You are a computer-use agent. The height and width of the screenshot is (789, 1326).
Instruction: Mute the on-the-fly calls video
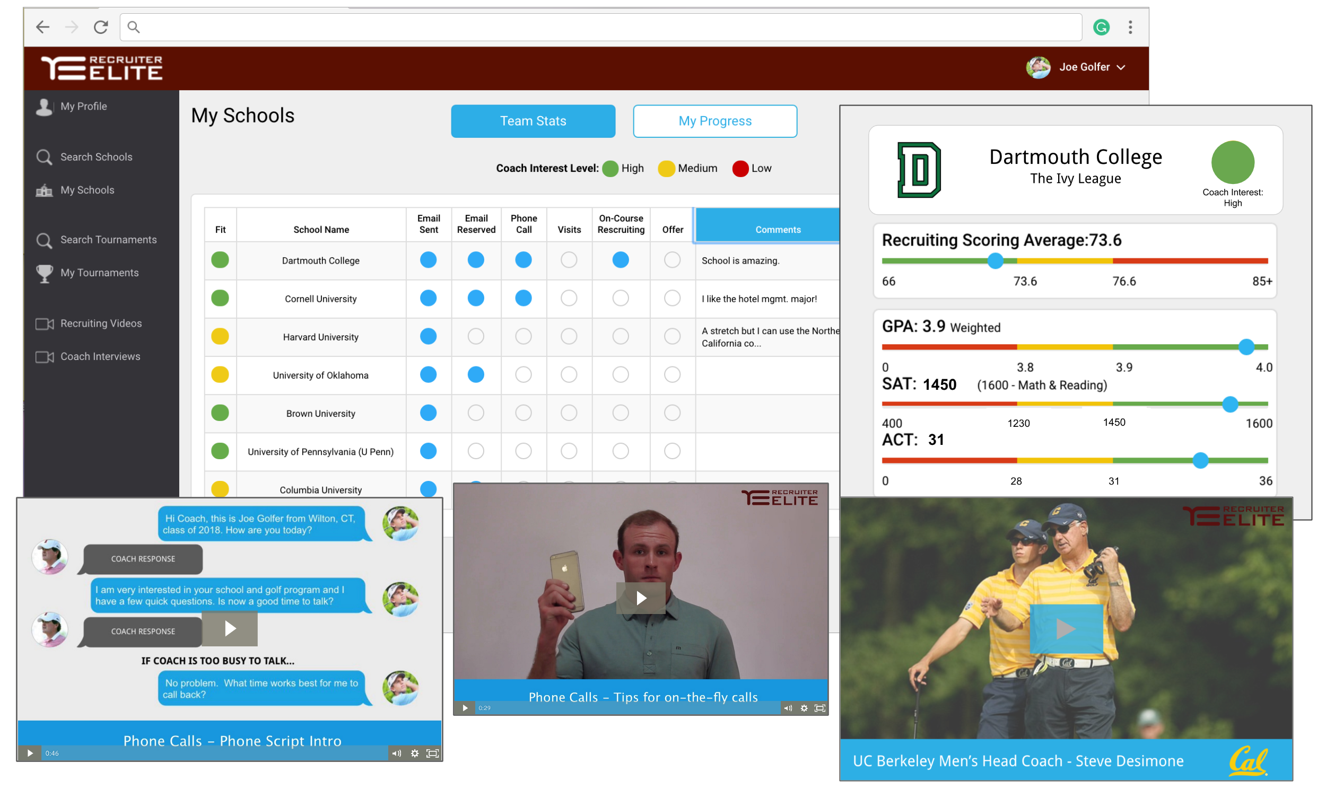[x=788, y=708]
